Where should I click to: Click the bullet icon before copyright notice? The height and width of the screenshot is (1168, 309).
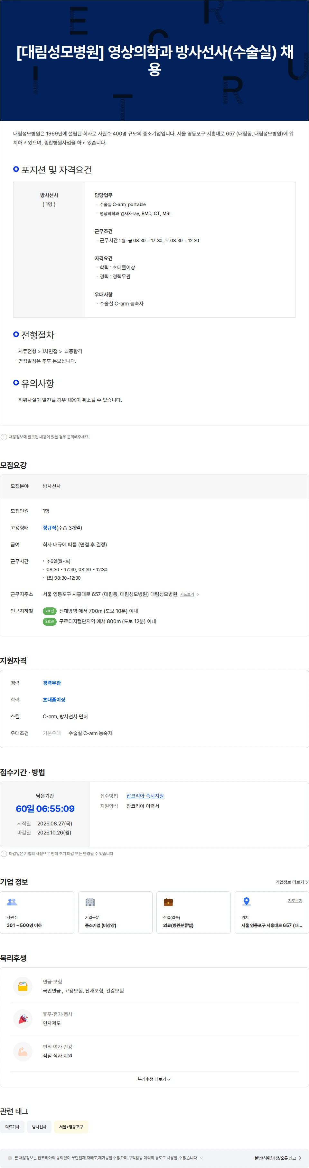[x=10, y=1158]
